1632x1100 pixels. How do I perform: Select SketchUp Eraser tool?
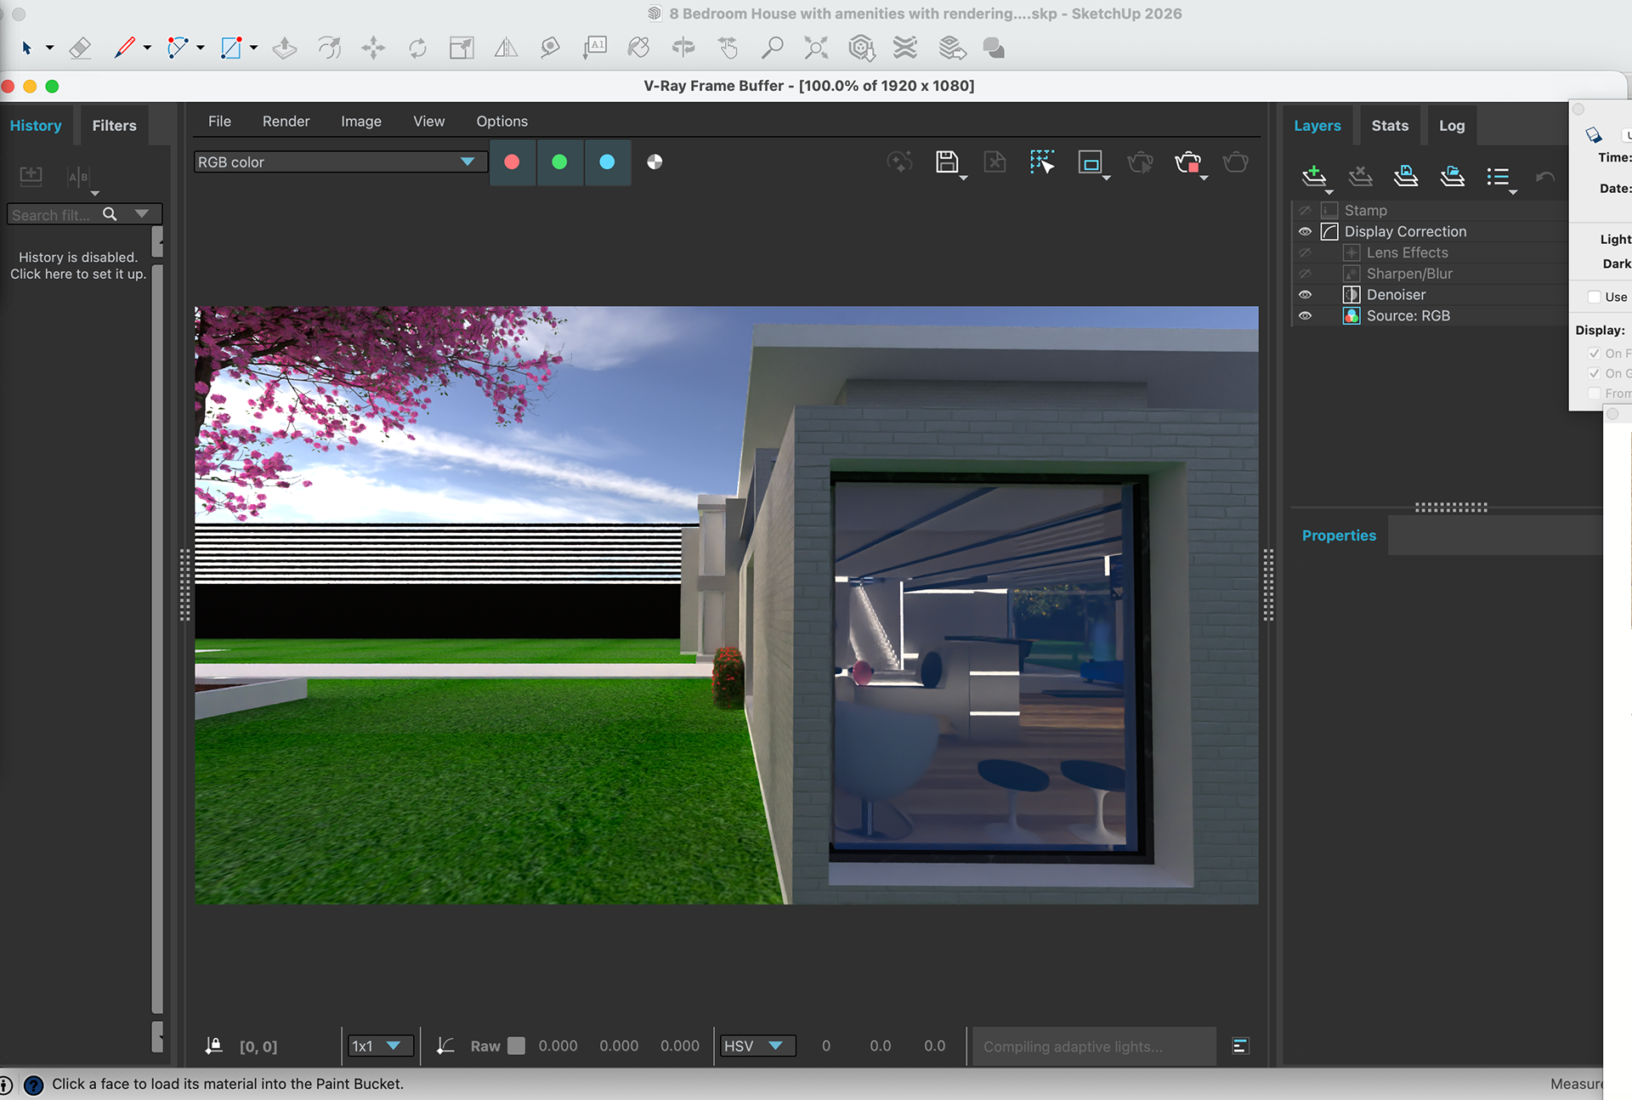80,48
